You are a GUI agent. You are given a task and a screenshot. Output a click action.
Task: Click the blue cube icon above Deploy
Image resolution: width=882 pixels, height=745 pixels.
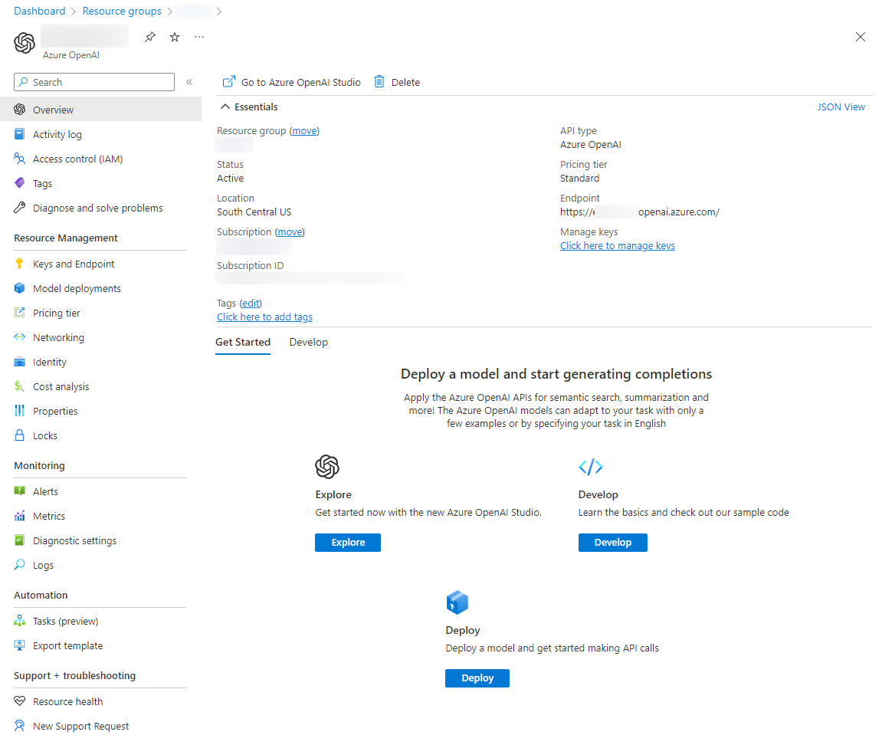point(457,602)
